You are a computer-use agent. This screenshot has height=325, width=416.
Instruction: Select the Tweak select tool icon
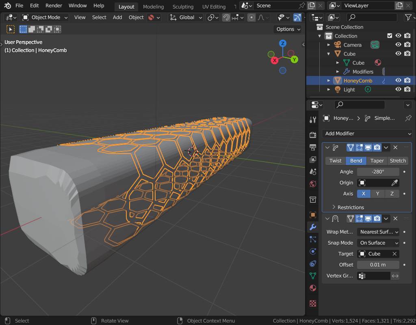10,29
